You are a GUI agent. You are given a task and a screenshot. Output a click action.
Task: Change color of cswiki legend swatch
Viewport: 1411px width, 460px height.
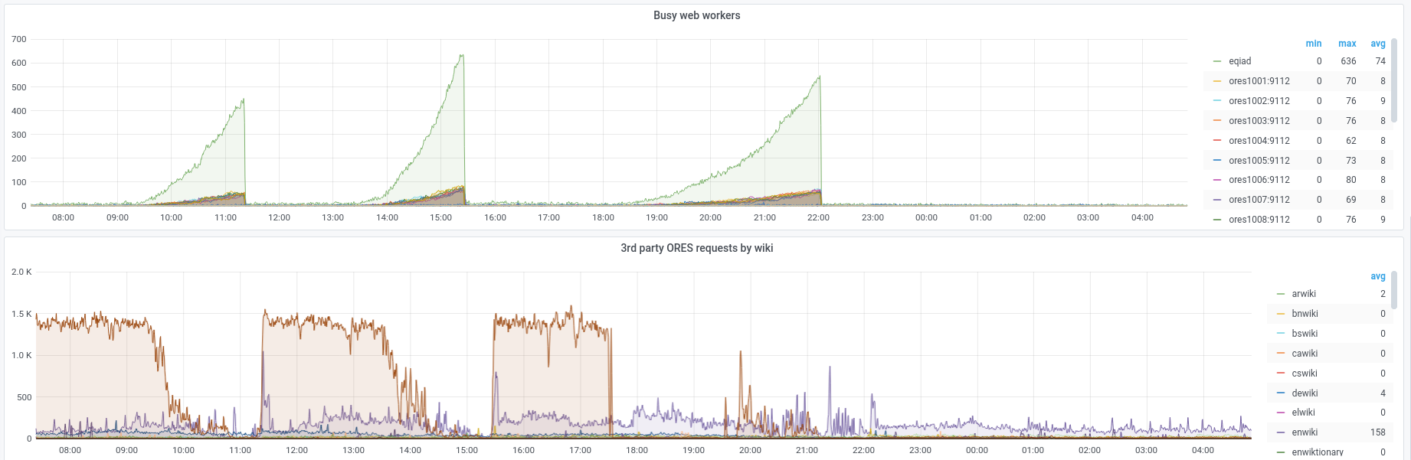1281,374
